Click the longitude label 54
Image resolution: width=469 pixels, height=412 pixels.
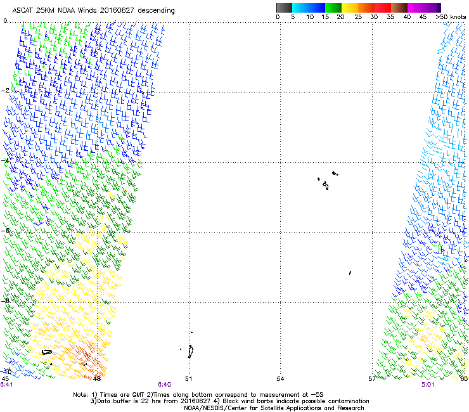(x=280, y=379)
